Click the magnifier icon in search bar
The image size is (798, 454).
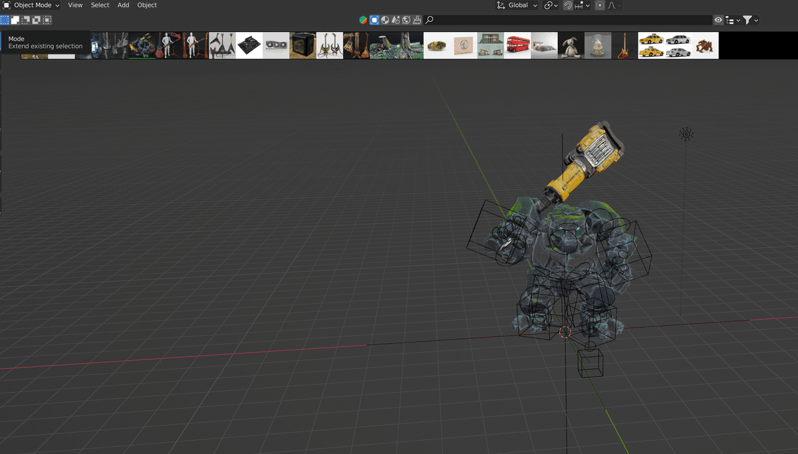[x=430, y=20]
